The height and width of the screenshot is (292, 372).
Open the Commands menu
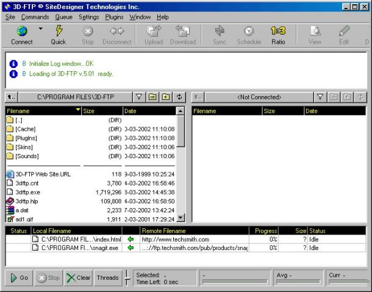pyautogui.click(x=35, y=17)
